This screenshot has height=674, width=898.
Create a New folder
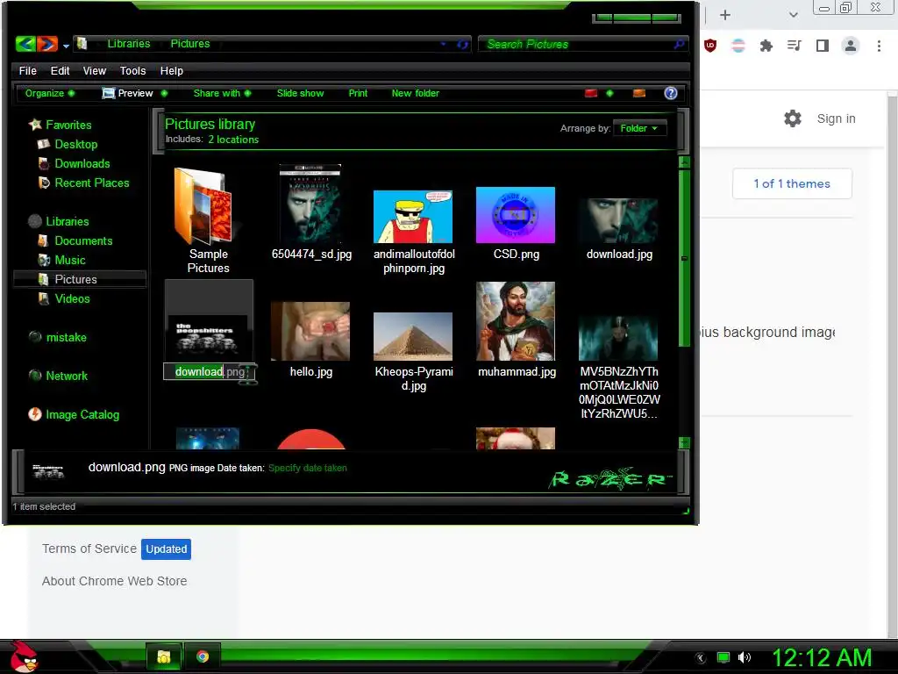tap(415, 93)
